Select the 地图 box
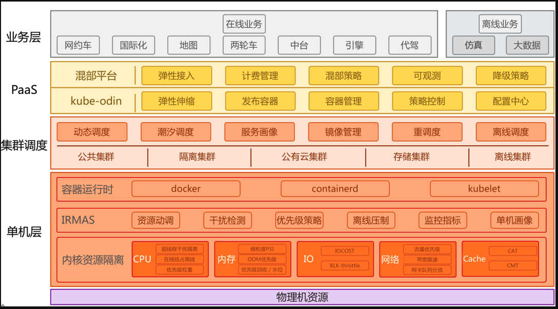Screen dimensions: 558x309 tap(188, 45)
